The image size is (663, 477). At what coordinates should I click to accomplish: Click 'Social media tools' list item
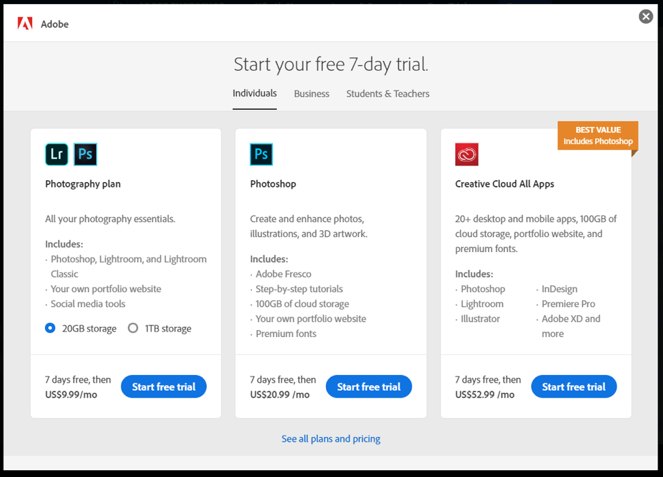pyautogui.click(x=88, y=304)
